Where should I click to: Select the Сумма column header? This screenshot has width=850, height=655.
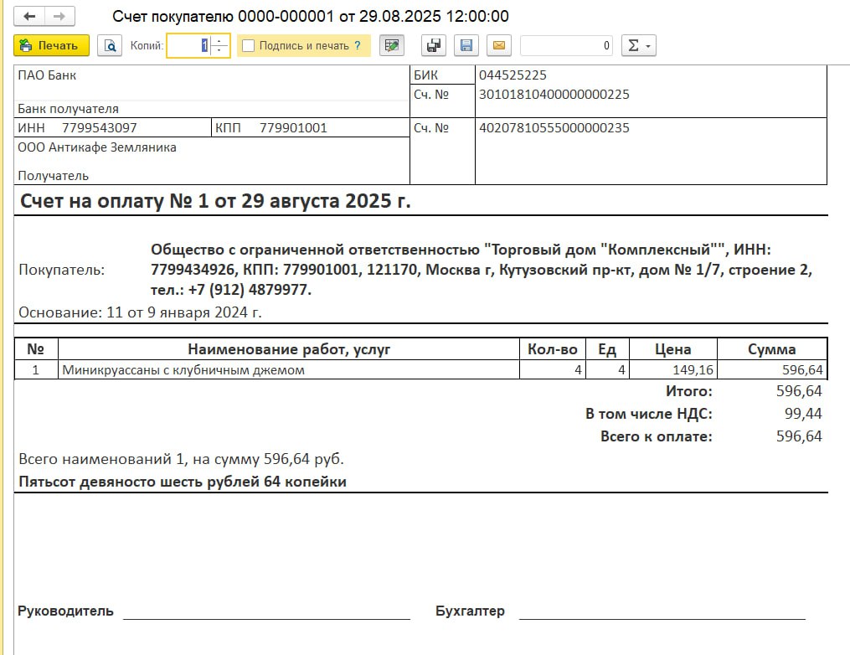(x=772, y=349)
